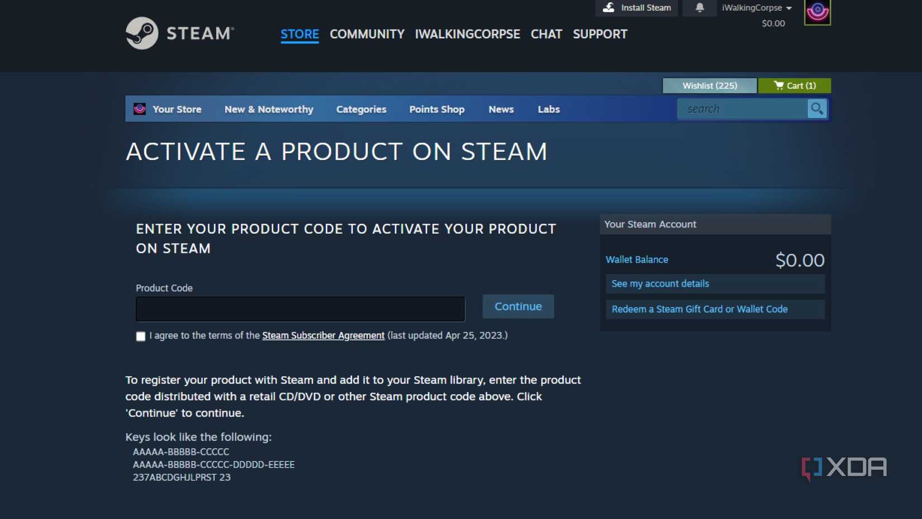Click See my account details
The width and height of the screenshot is (922, 519).
659,283
